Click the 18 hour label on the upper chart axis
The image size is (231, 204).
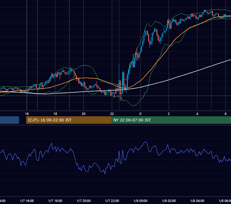point(55,114)
